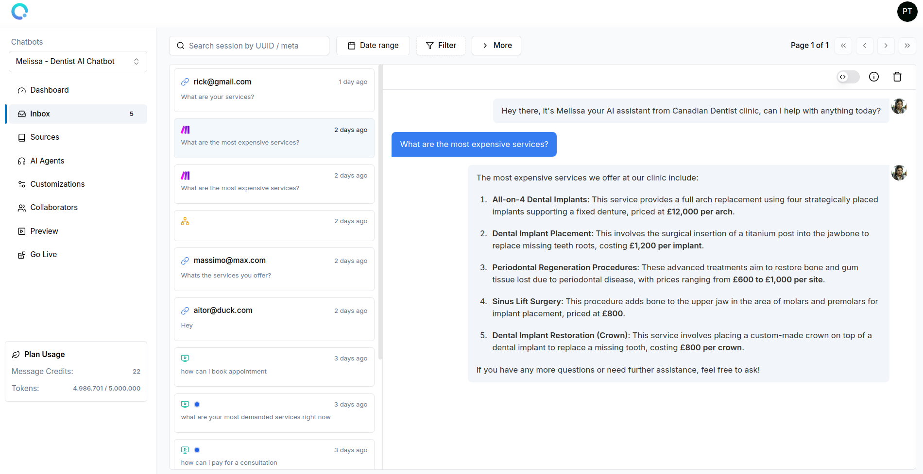Click the trash delete conversation icon
The image size is (923, 474).
pos(897,77)
